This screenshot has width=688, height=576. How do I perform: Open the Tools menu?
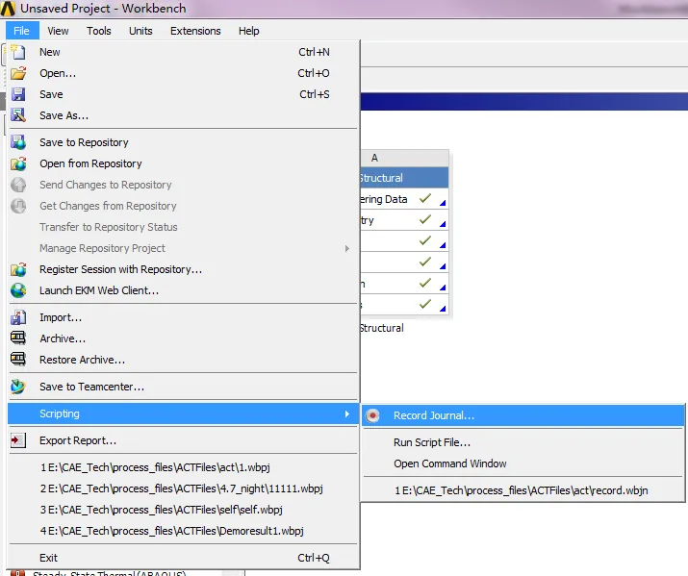(99, 31)
